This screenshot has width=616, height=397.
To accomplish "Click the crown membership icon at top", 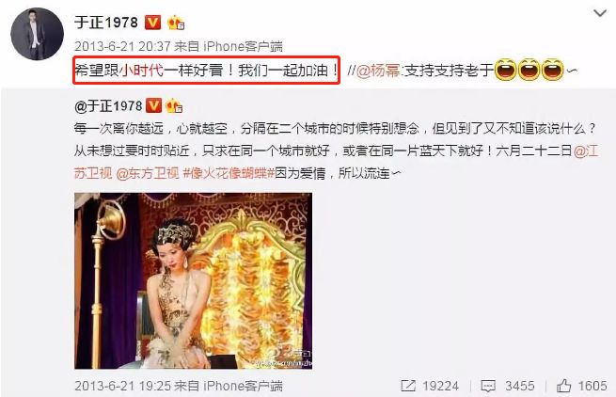I will tap(176, 23).
